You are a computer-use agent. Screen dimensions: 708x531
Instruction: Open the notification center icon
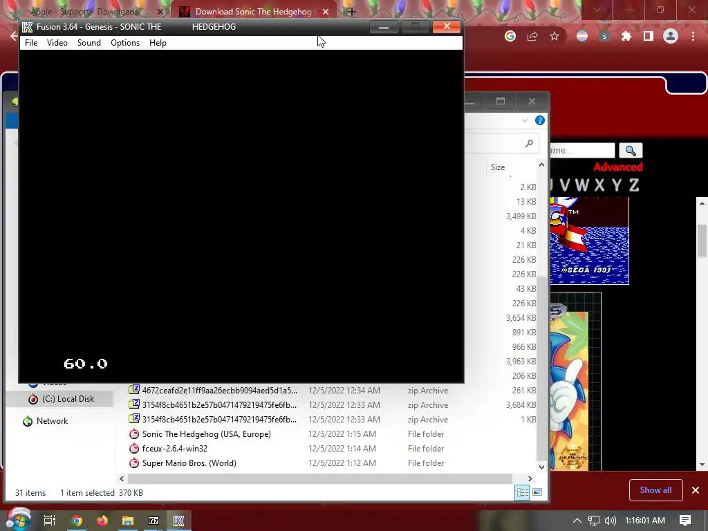(685, 521)
